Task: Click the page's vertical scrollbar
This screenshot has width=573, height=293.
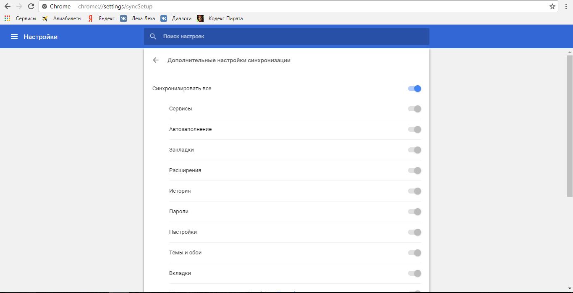Action: click(x=570, y=126)
